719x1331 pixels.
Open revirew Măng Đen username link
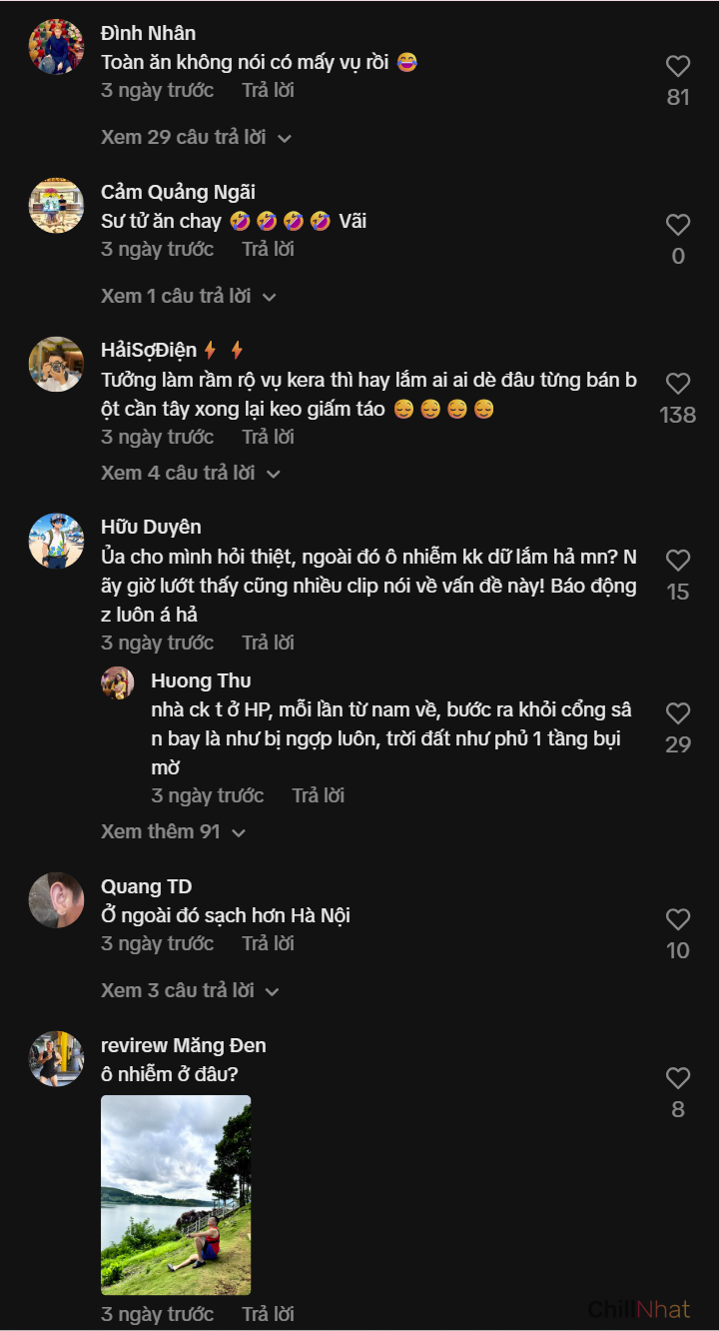(183, 1045)
